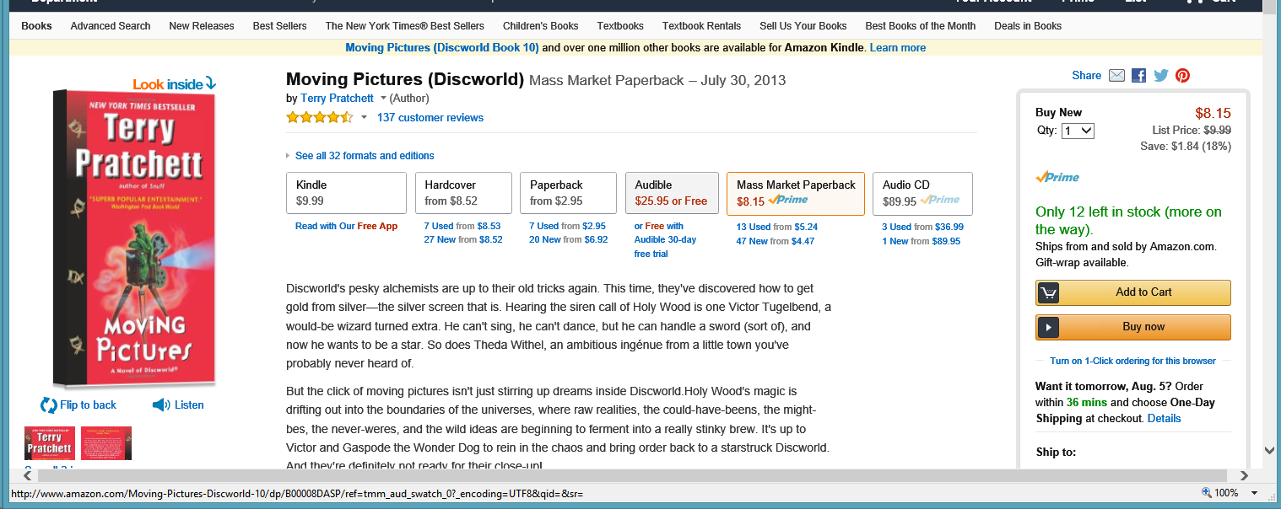1281x509 pixels.
Task: Click the shopping cart icon on Add to Cart
Action: pyautogui.click(x=1049, y=292)
